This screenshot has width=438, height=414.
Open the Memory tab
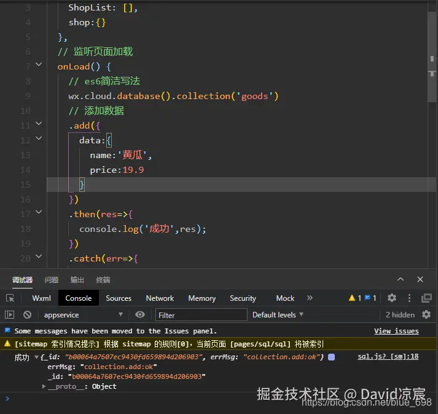[201, 298]
